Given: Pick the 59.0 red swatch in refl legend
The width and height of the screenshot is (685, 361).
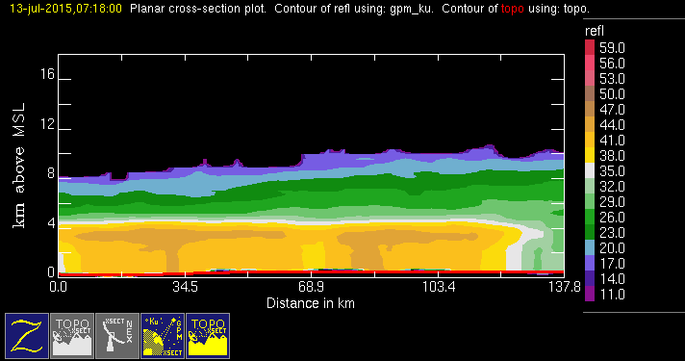Looking at the screenshot, I should (x=590, y=47).
